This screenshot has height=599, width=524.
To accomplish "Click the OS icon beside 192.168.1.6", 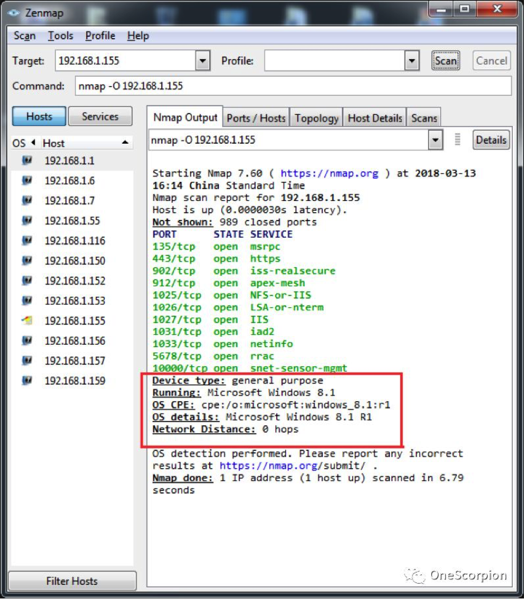I will point(27,180).
